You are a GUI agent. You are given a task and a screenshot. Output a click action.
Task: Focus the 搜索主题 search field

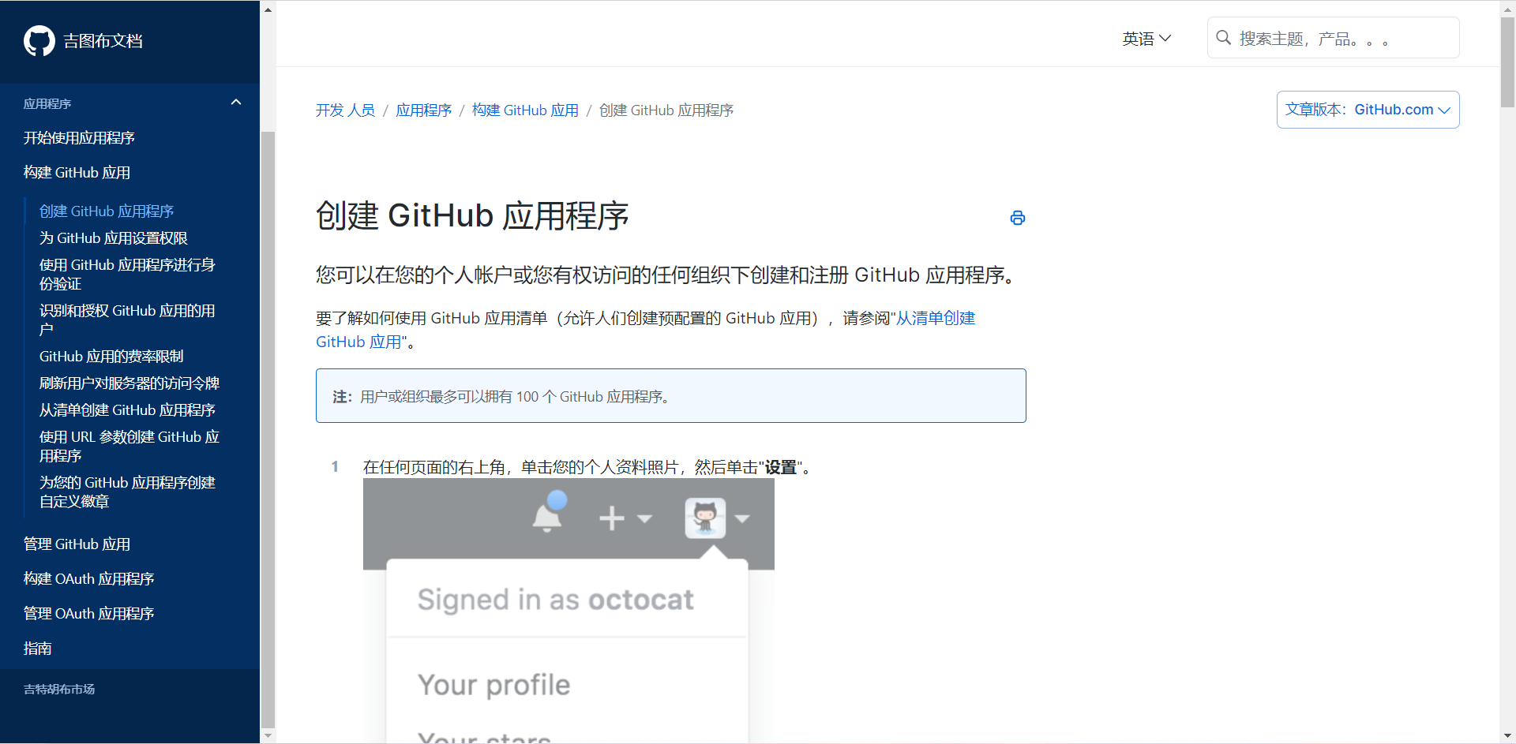point(1333,38)
